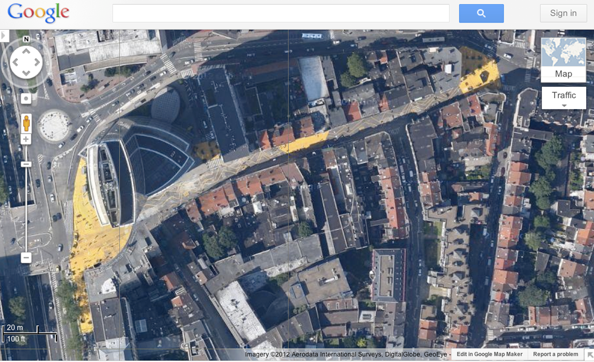594x362 pixels.
Task: Focus the Google Maps search field
Action: pyautogui.click(x=280, y=13)
